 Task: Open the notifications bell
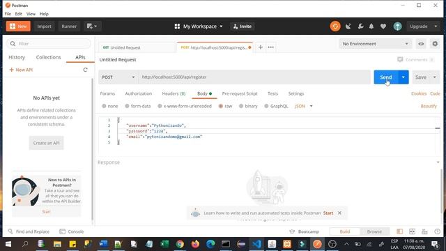pos(371,26)
